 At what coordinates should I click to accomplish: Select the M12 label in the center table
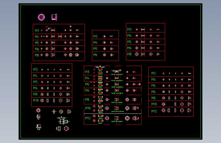(88, 118)
